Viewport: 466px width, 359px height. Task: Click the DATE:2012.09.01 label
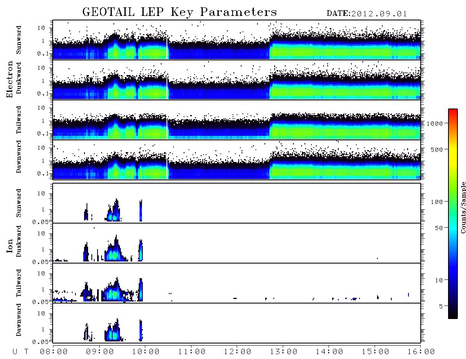click(x=367, y=14)
